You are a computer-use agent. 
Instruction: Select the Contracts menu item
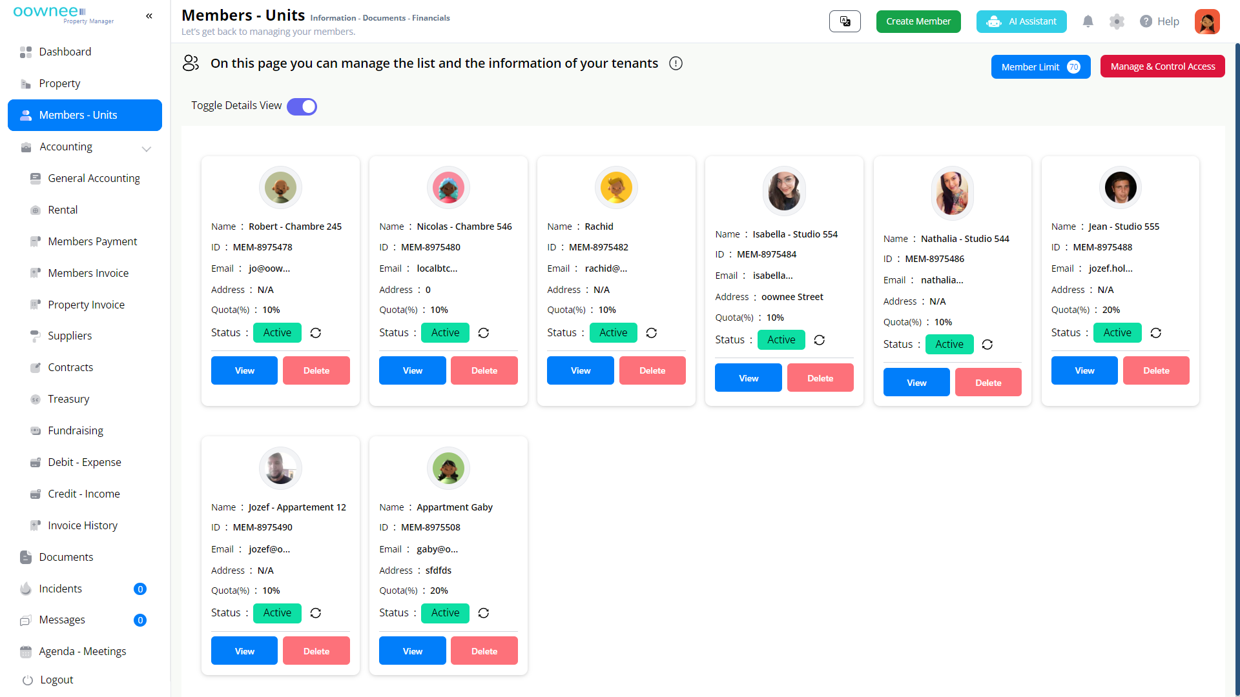[70, 367]
